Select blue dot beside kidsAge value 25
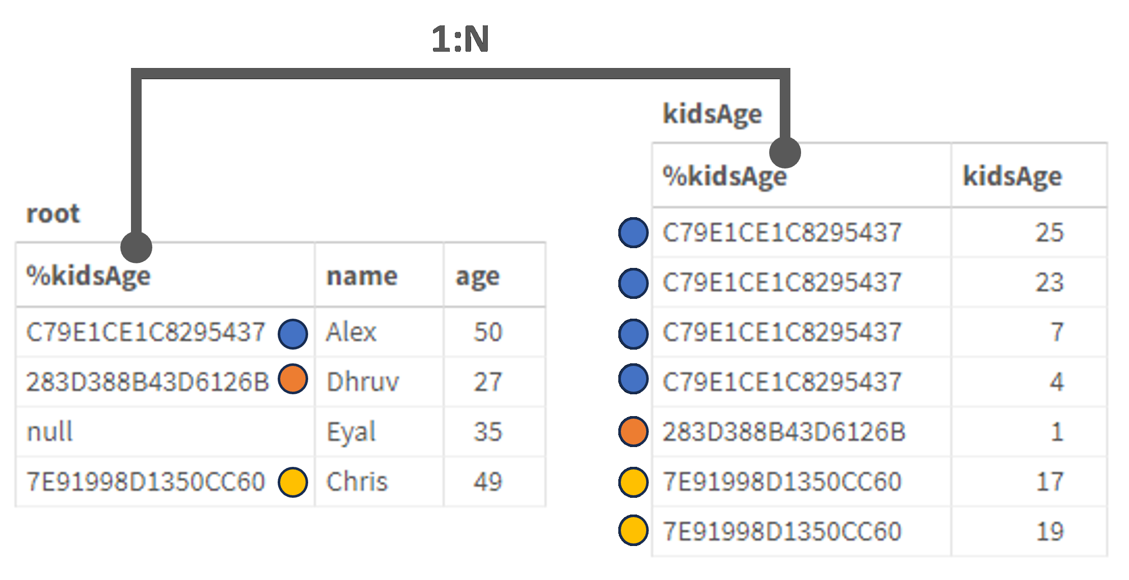Viewport: 1129px width, 580px height. click(x=633, y=232)
